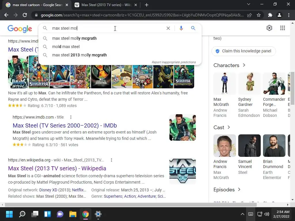The width and height of the screenshot is (295, 221).
Task: Expand the Cast section
Action: point(222,127)
